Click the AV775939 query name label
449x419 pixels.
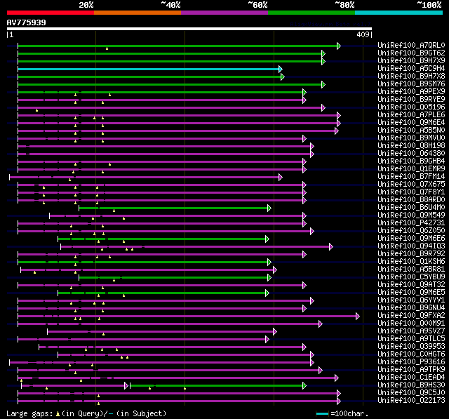click(27, 22)
